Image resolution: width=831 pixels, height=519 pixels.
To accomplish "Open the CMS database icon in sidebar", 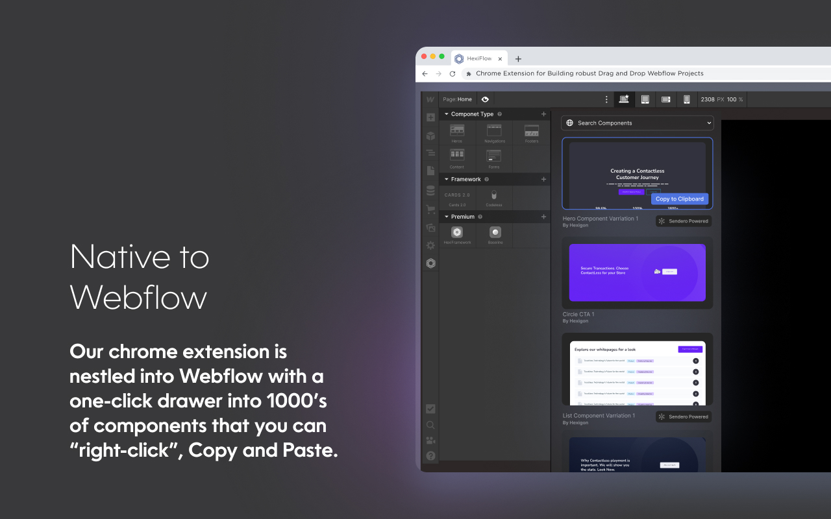I will (430, 191).
